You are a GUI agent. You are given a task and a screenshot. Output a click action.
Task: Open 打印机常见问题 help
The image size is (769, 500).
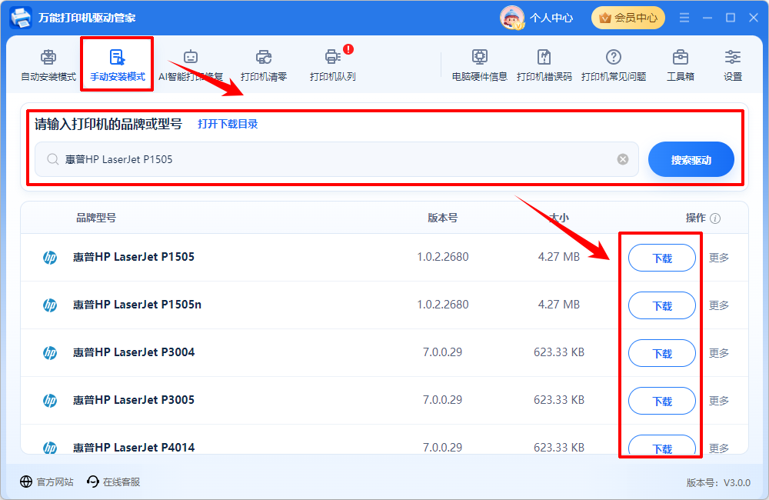click(x=614, y=65)
